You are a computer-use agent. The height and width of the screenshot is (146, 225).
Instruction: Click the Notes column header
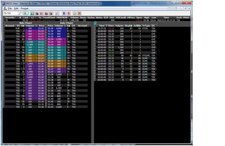[x=99, y=17]
